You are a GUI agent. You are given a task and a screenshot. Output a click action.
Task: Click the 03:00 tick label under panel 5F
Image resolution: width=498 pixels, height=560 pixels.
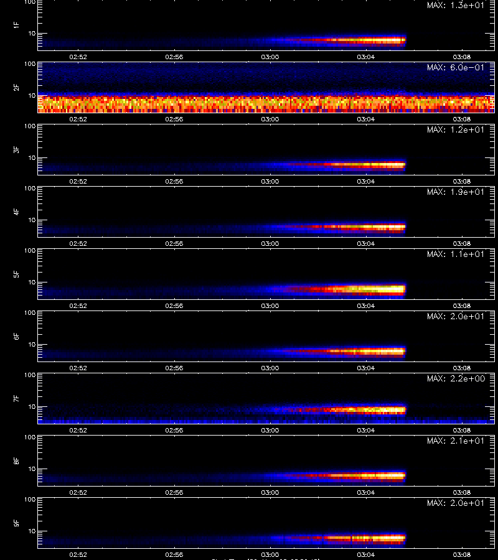(x=270, y=306)
